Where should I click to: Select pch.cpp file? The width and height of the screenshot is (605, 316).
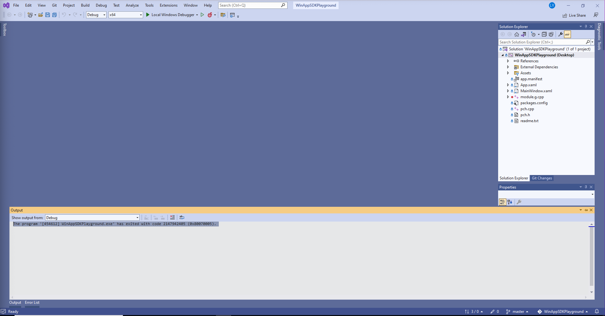click(x=527, y=109)
